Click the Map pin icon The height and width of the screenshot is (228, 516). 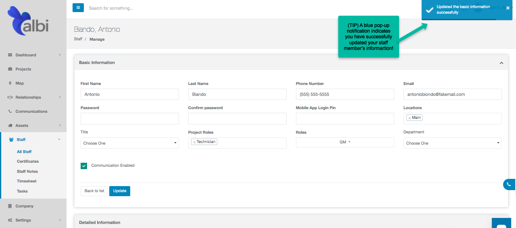click(x=10, y=83)
